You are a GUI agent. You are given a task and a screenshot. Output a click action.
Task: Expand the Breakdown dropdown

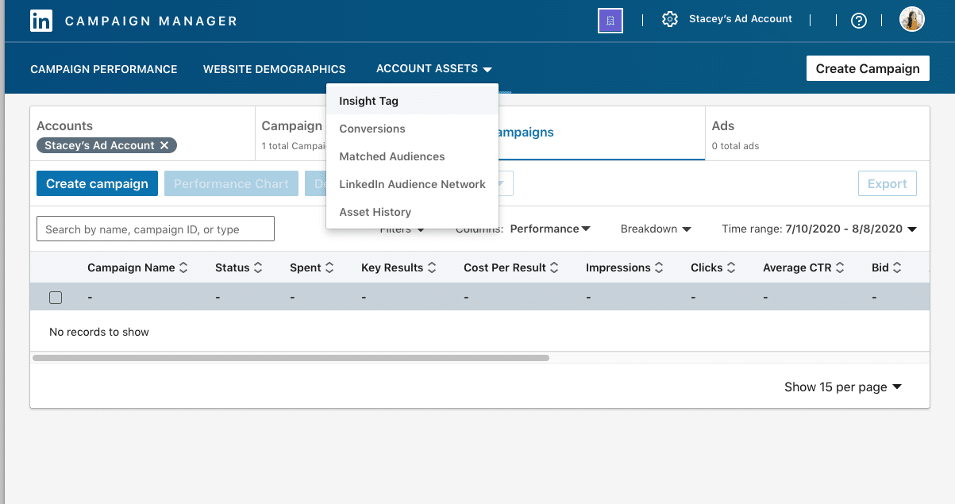(656, 229)
